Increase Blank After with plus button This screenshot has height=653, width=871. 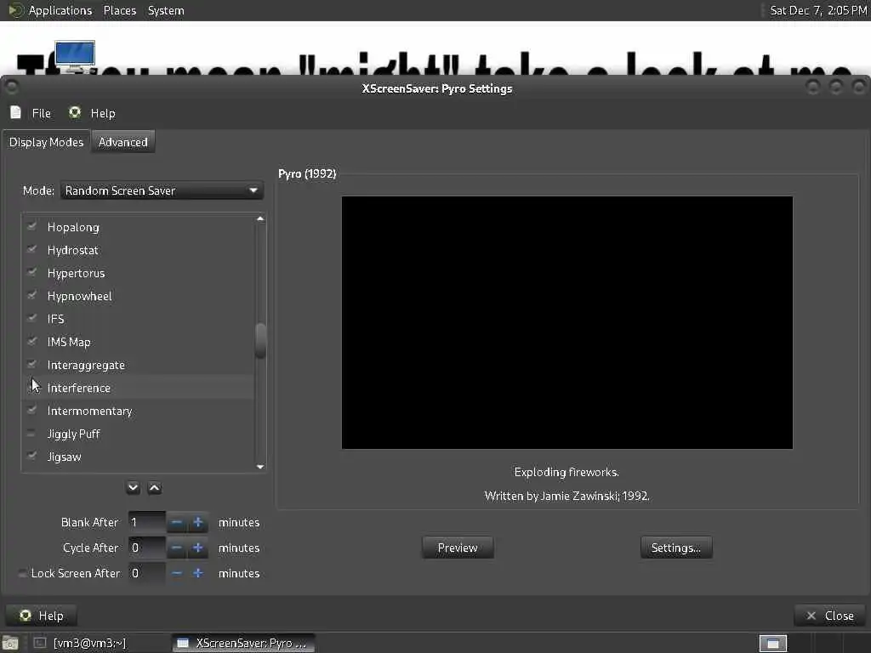pyautogui.click(x=197, y=523)
